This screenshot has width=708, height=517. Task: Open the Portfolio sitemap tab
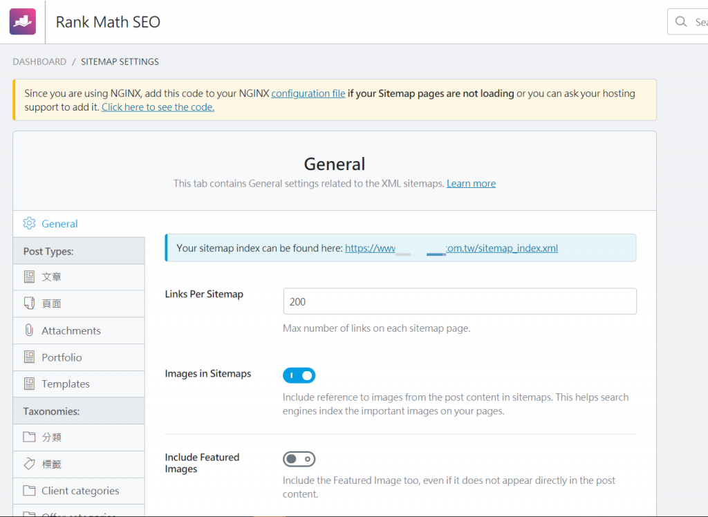79,357
